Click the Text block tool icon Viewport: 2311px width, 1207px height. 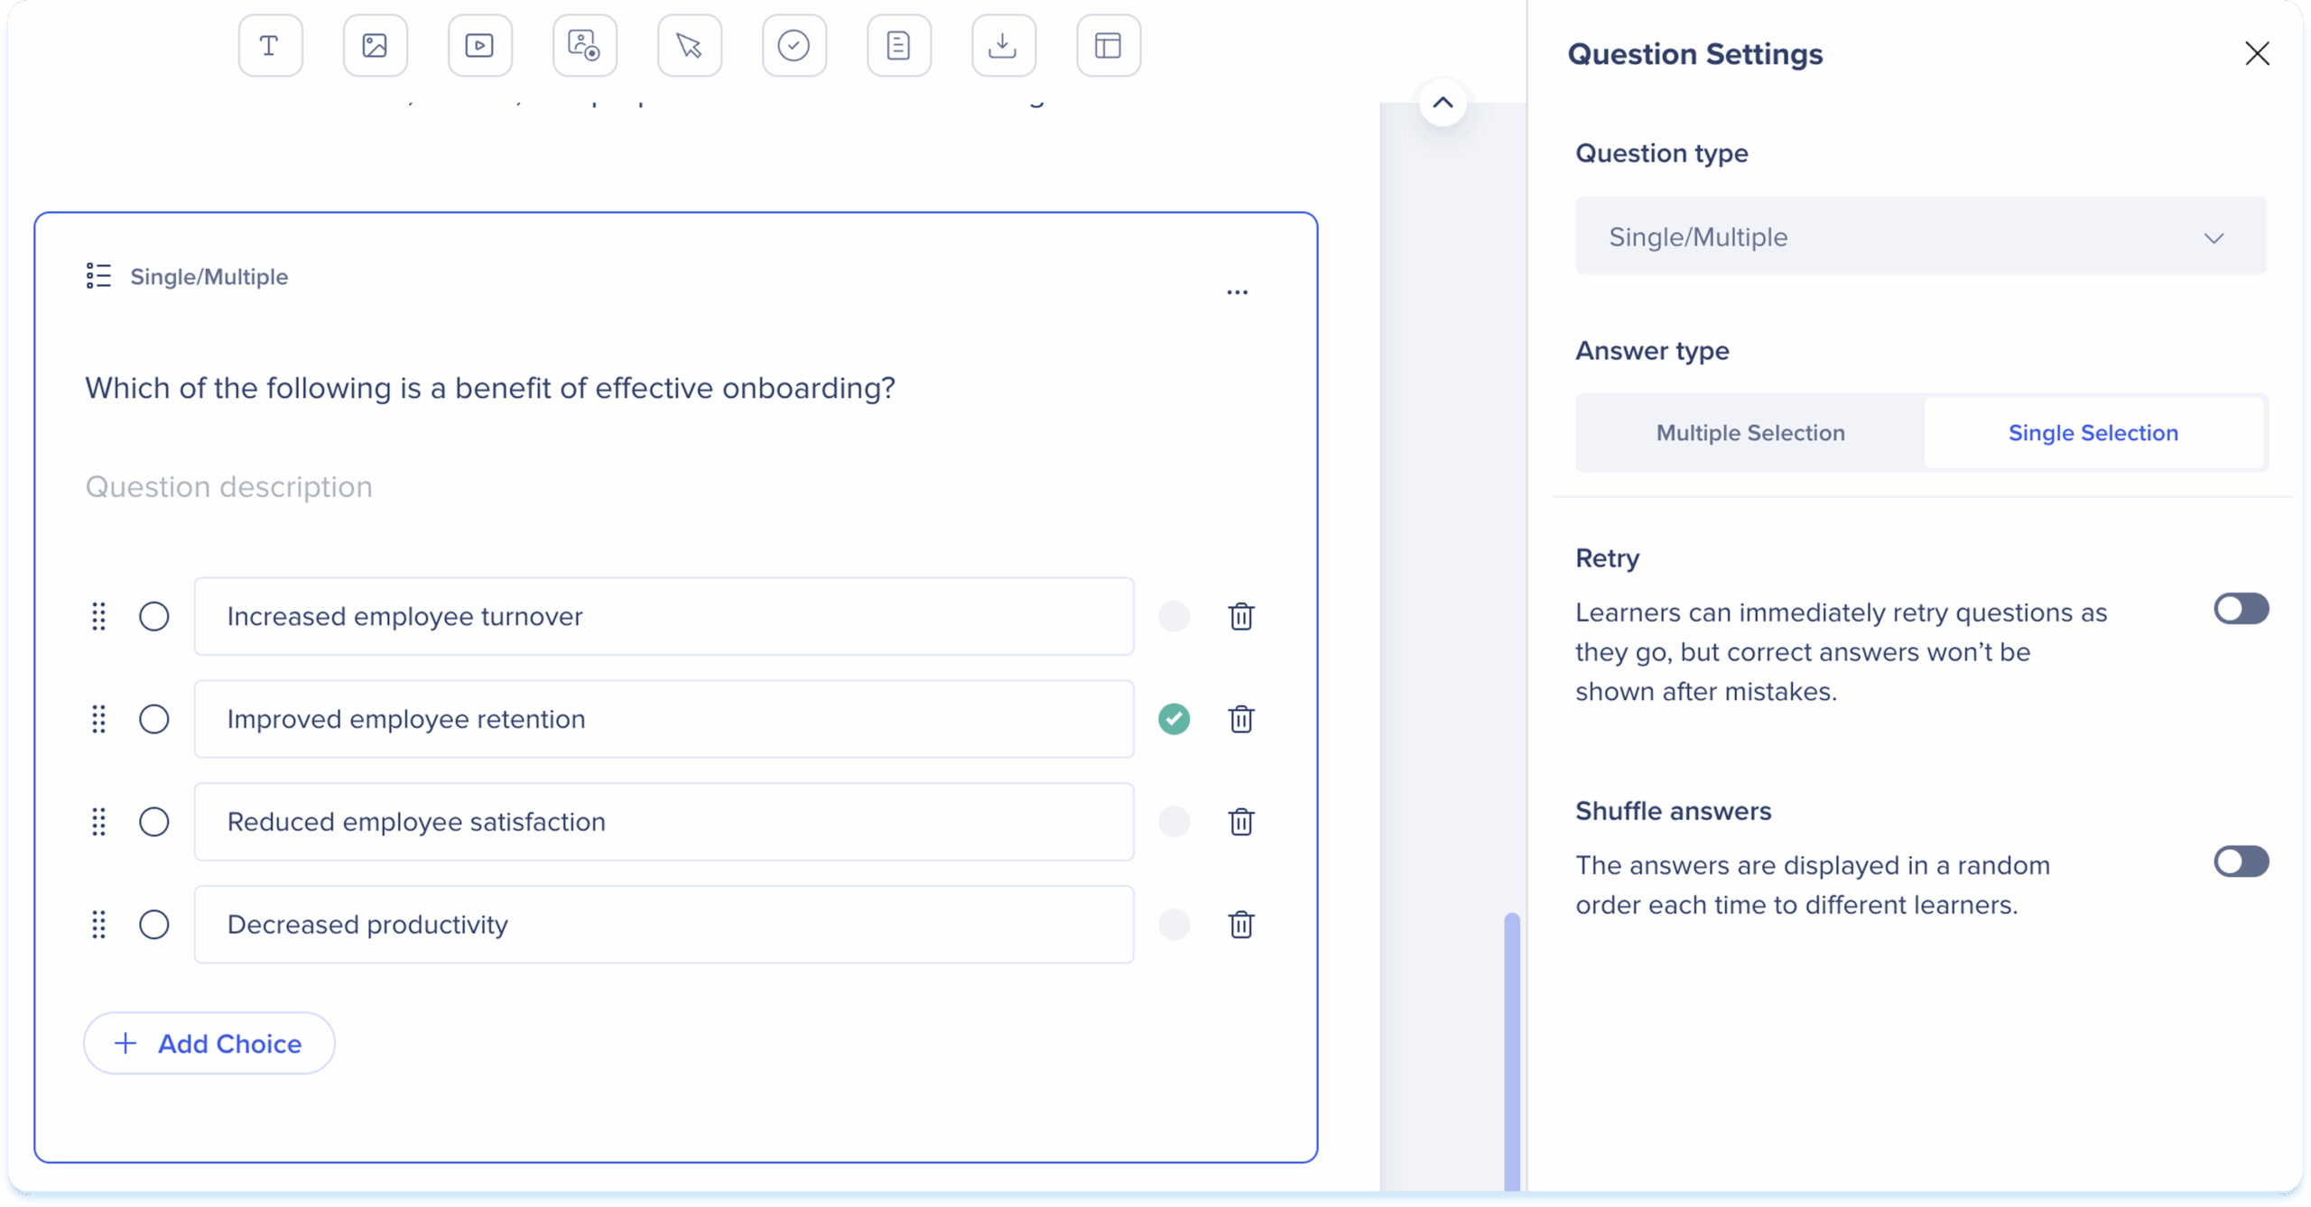point(270,46)
